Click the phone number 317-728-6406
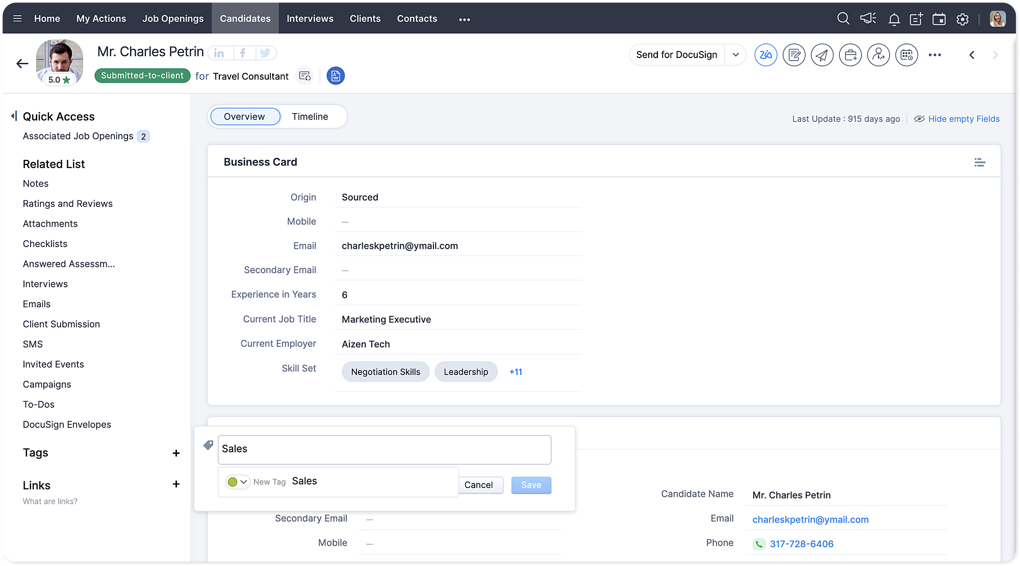The image size is (1020, 566). click(x=801, y=544)
